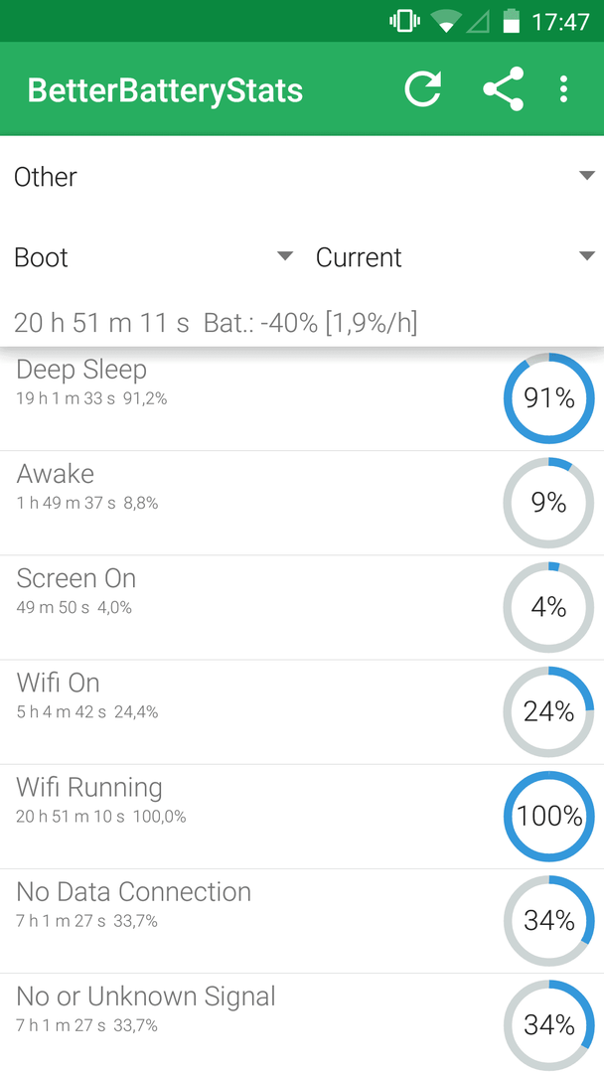
Task: Tap the vibrate mode icon in status bar
Action: pyautogui.click(x=404, y=21)
